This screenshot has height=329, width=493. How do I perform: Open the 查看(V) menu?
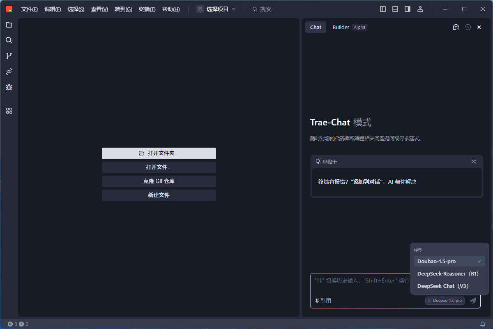tap(99, 9)
